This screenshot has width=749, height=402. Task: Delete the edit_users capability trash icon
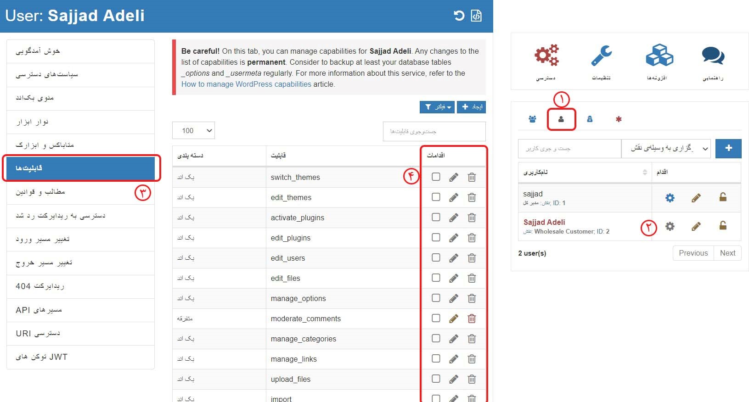(x=472, y=258)
